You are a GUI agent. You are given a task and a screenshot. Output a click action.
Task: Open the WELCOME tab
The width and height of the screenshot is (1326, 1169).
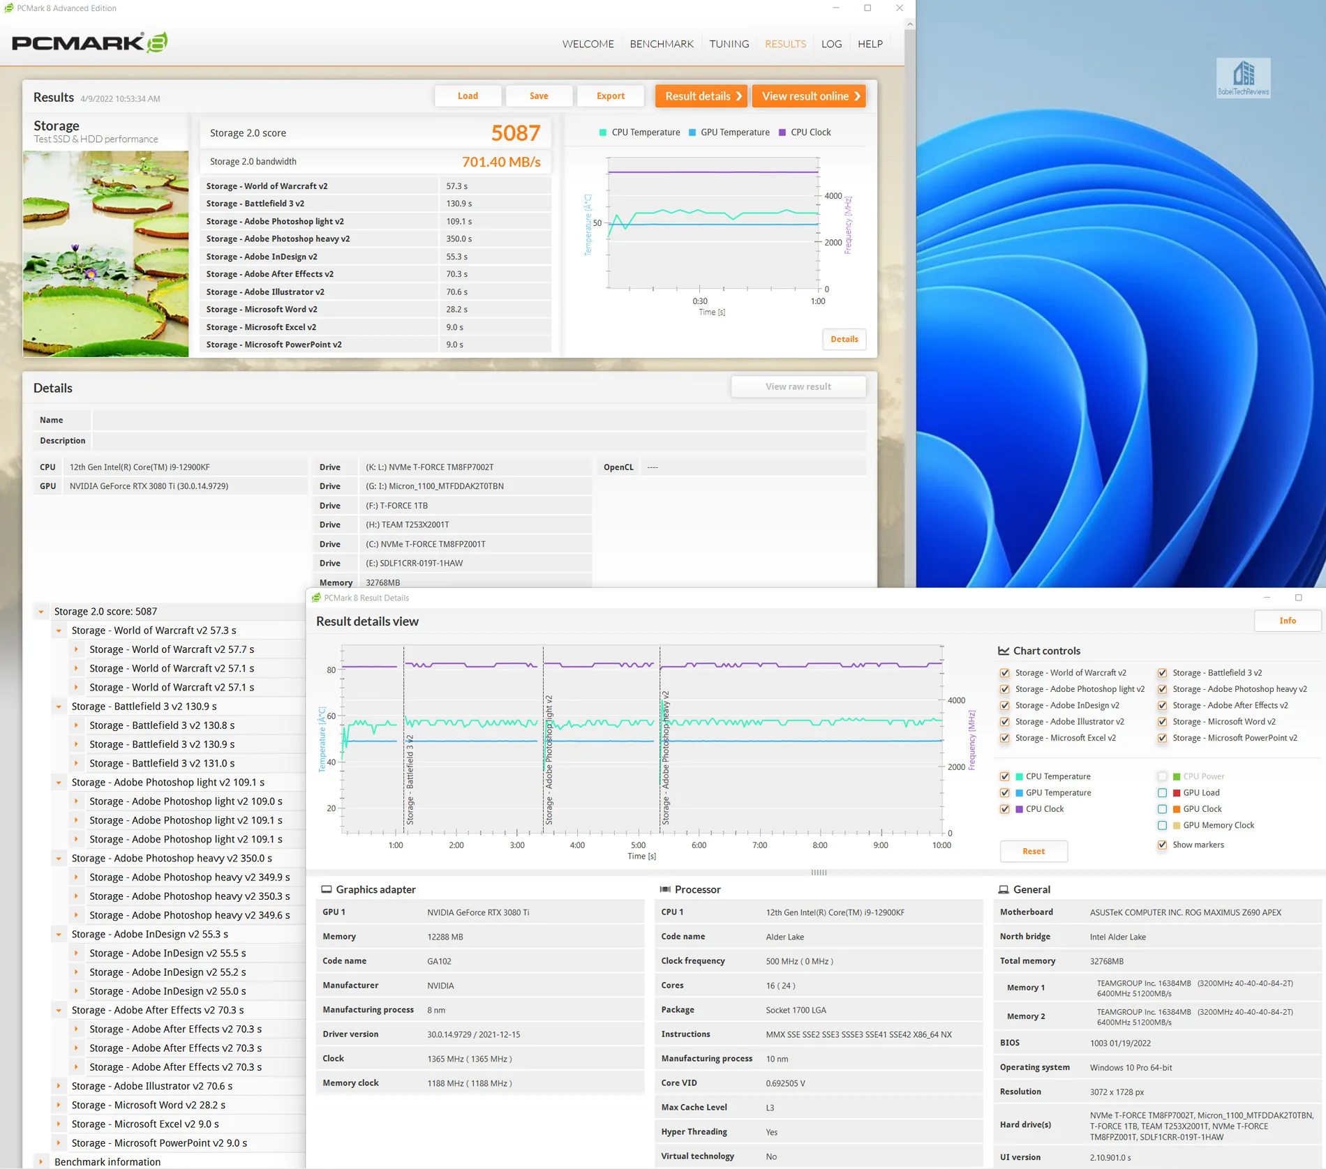point(588,43)
